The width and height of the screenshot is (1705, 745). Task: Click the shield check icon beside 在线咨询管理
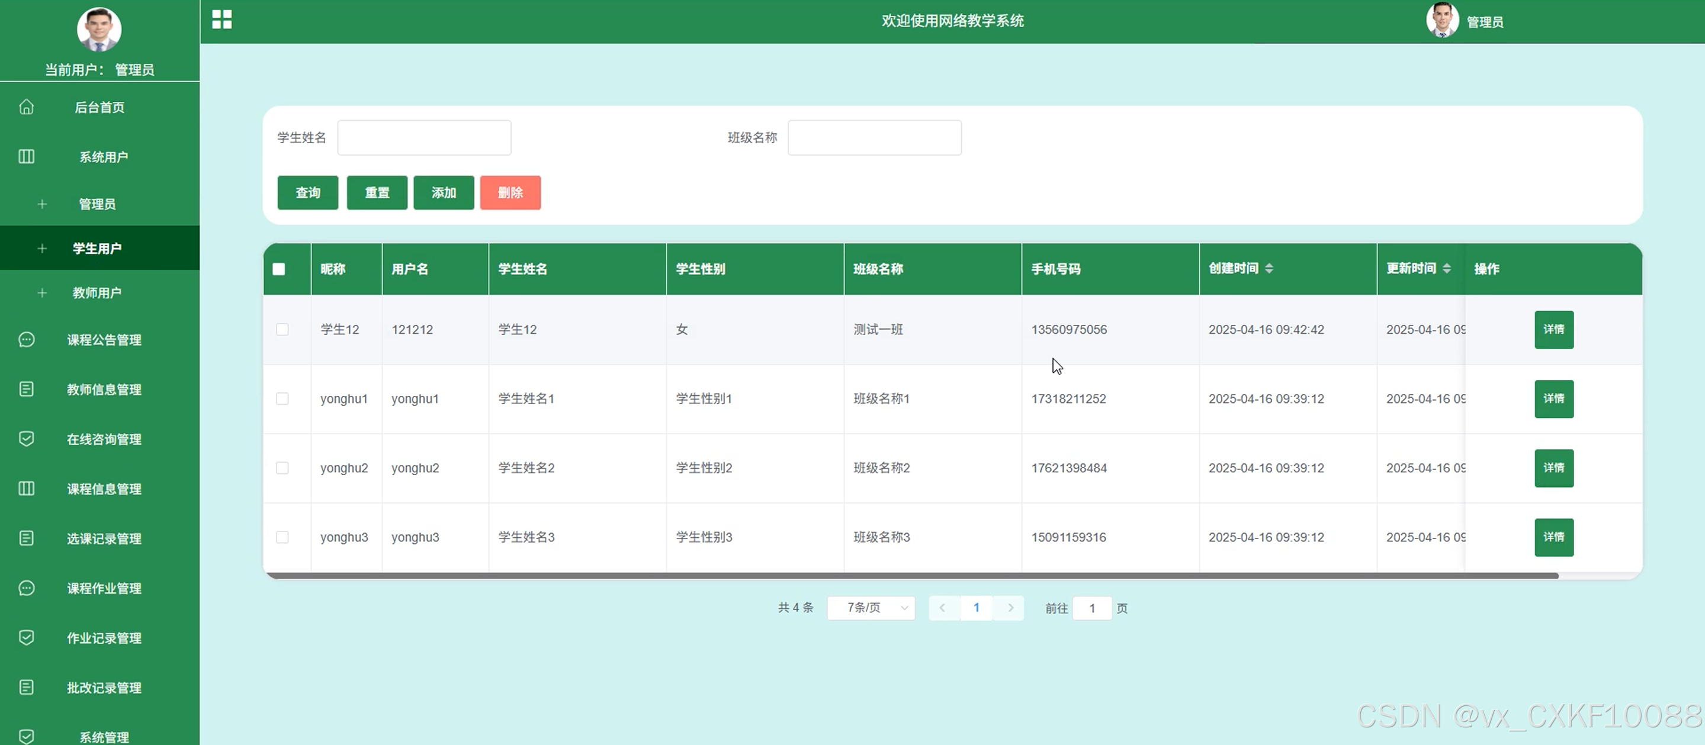point(27,438)
